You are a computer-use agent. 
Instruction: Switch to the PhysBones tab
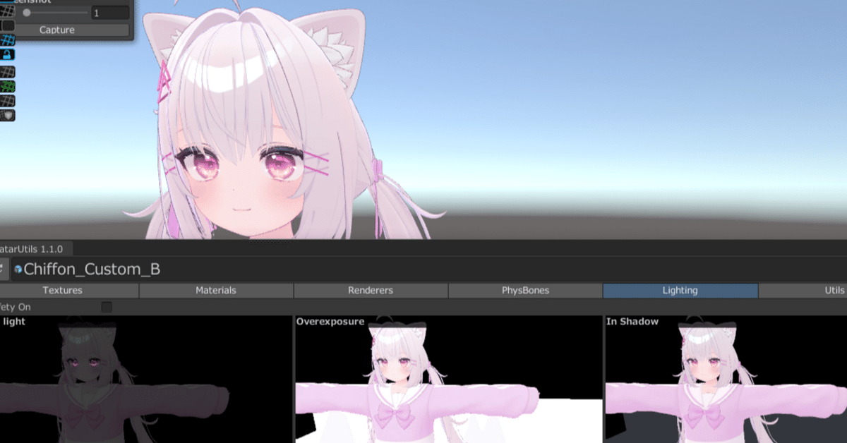point(525,290)
